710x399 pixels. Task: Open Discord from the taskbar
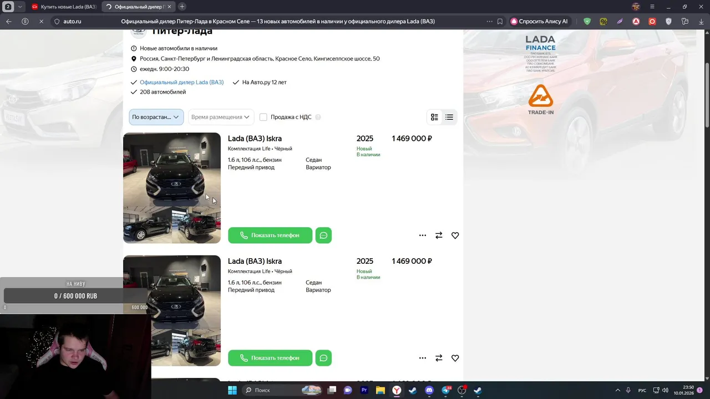[x=429, y=390]
